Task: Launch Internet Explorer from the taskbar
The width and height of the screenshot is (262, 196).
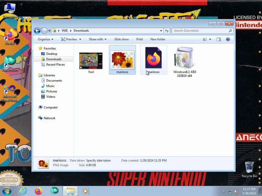Action: tap(23, 191)
